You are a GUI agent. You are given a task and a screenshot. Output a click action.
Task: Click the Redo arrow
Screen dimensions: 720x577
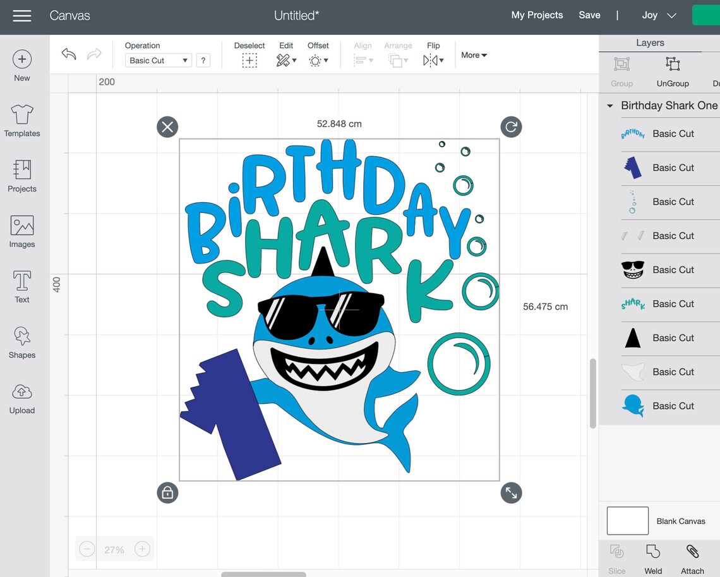click(93, 54)
